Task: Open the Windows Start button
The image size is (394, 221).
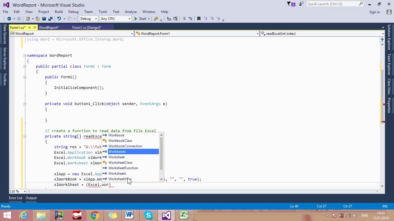Action: (7, 215)
